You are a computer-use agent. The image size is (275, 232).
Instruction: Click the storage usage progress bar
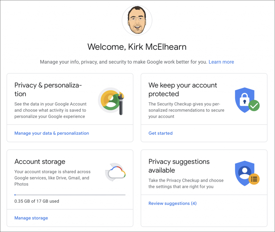point(70,195)
